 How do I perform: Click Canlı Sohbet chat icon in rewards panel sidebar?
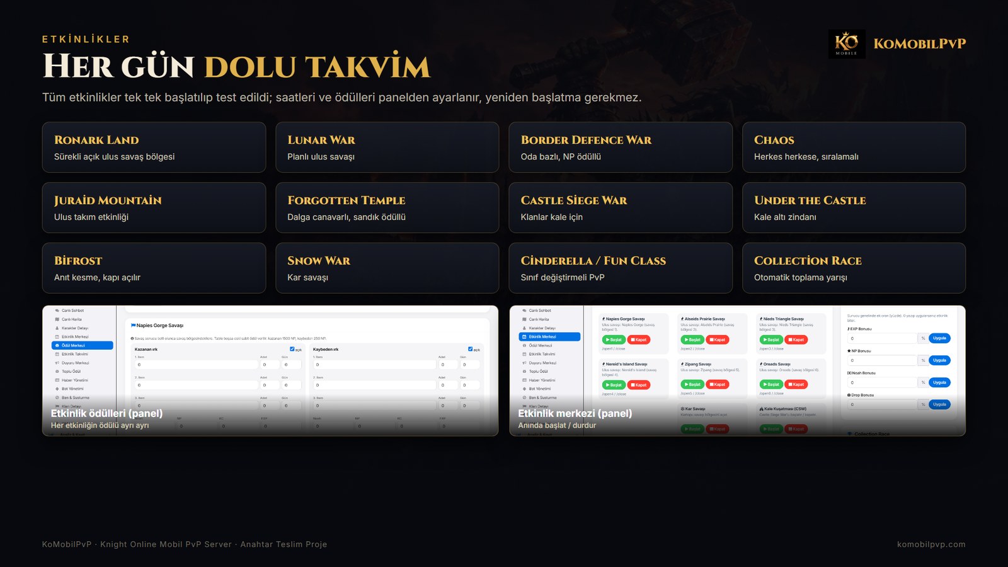click(x=57, y=311)
